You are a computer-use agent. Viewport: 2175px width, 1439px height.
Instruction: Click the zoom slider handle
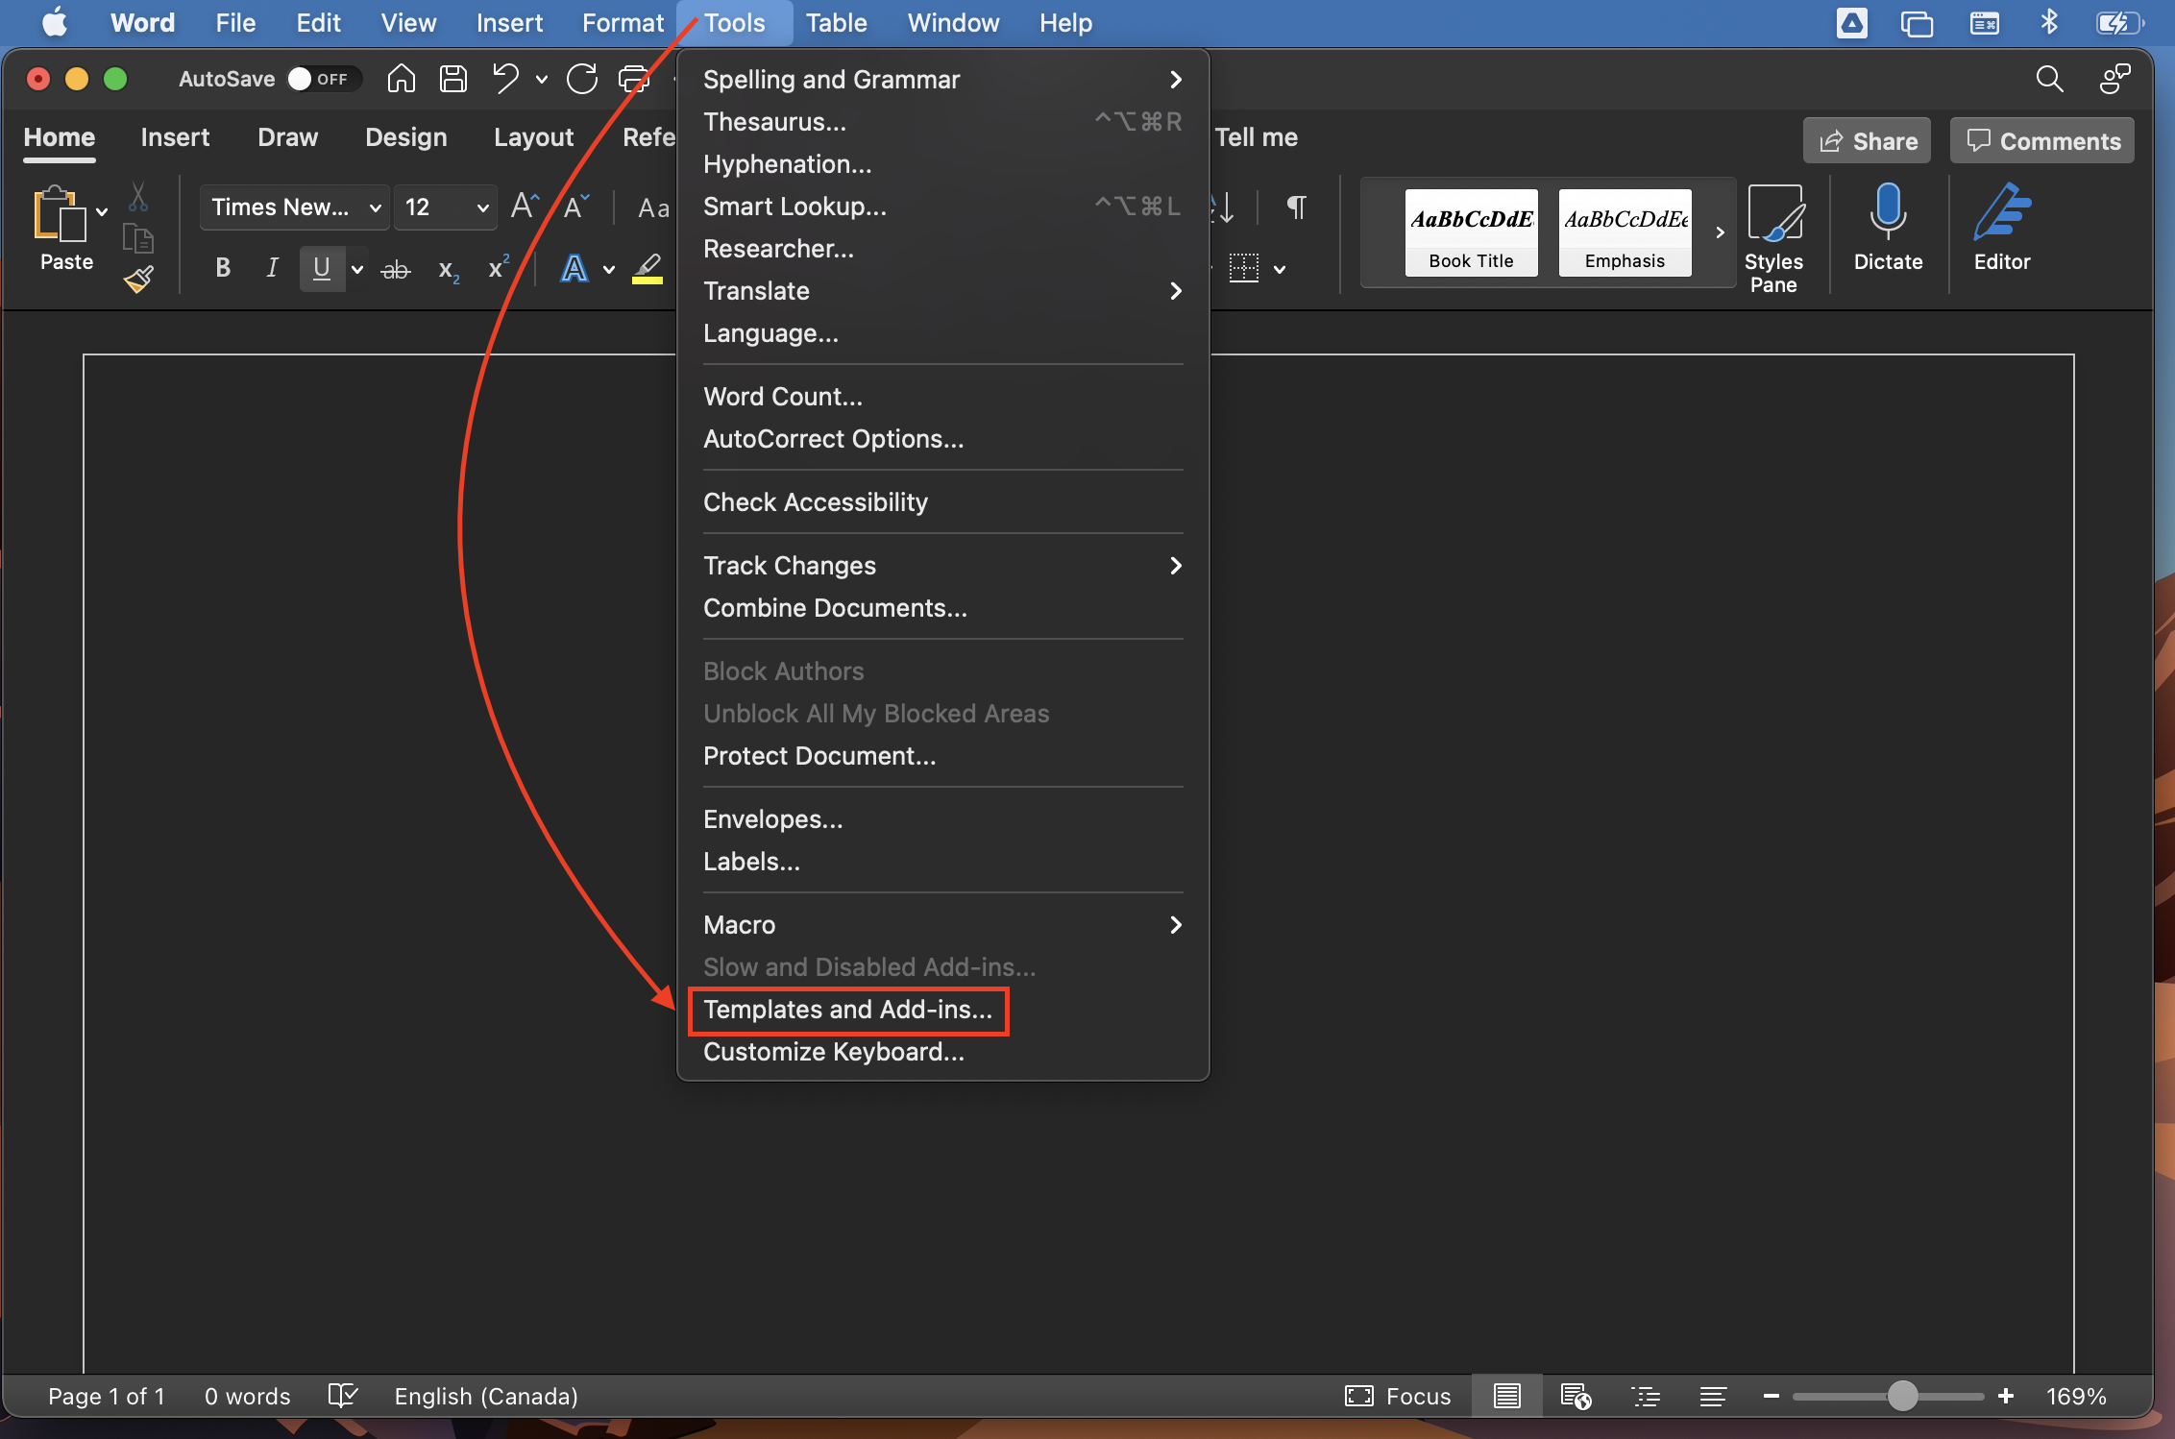coord(1902,1396)
